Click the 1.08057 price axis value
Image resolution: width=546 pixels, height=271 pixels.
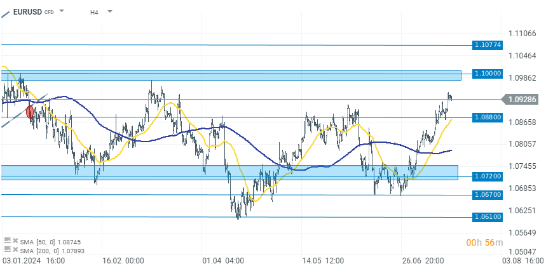tap(522, 143)
